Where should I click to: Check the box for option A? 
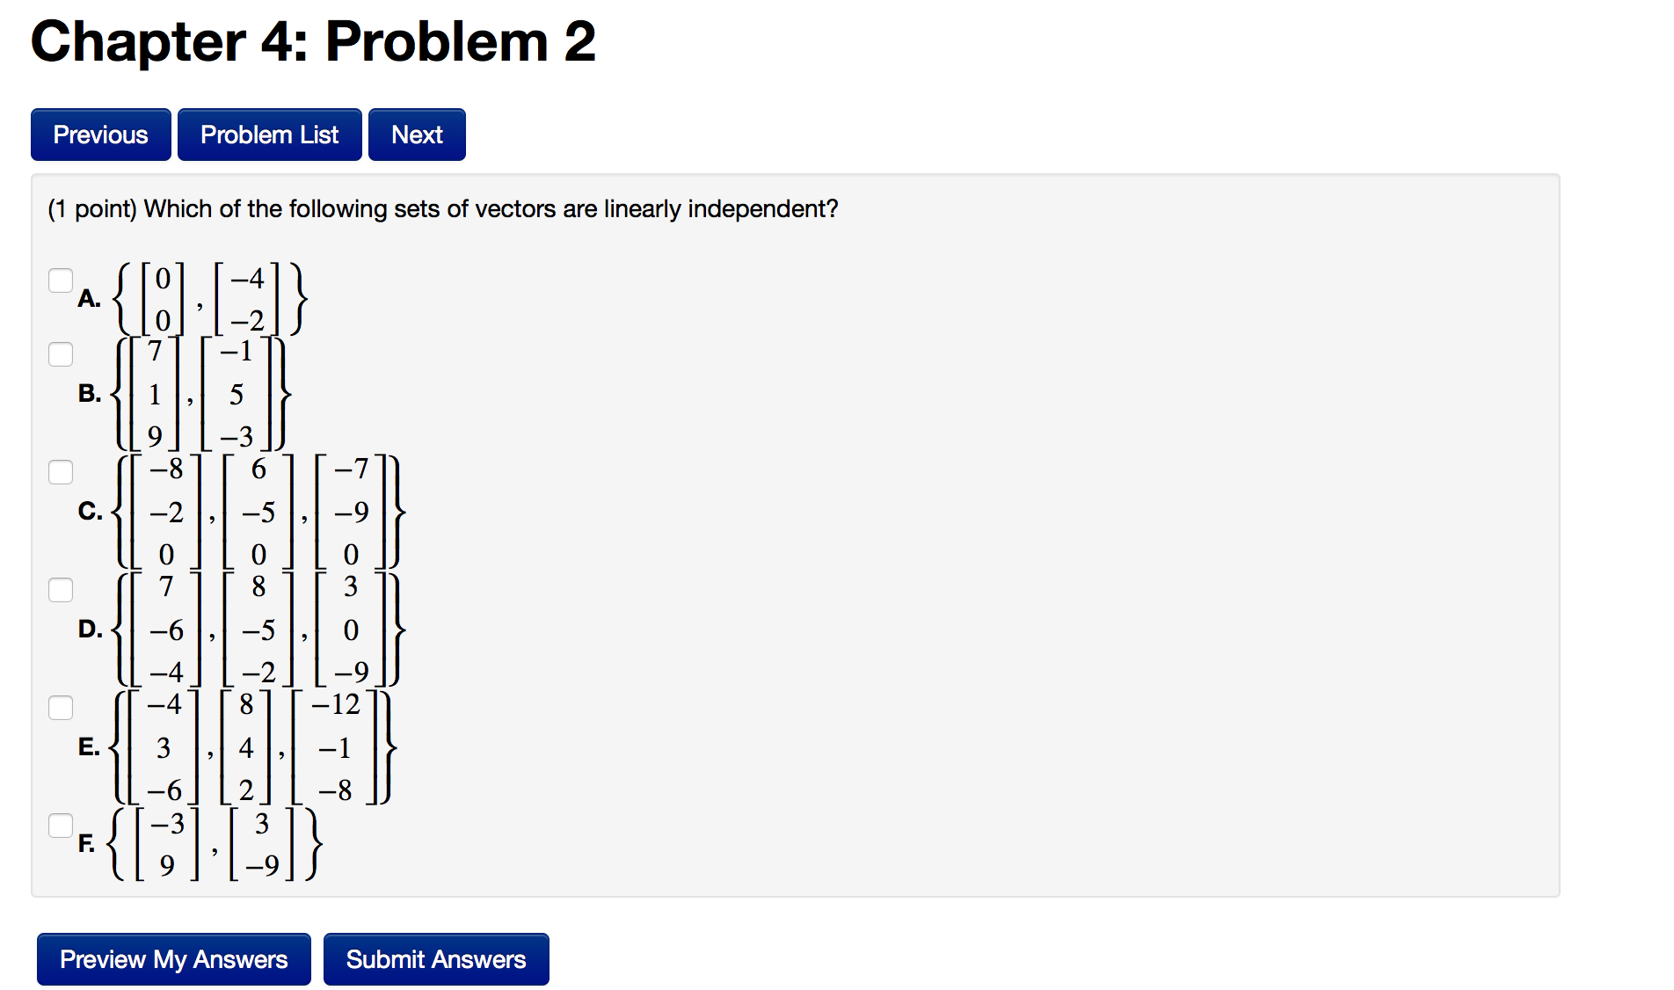(x=61, y=280)
